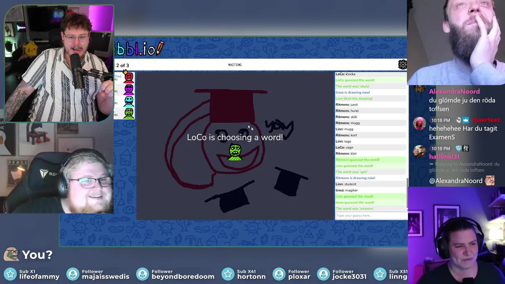The width and height of the screenshot is (505, 284).
Task: Click chat line 'tinco is drawing now!'
Action: (x=370, y=92)
